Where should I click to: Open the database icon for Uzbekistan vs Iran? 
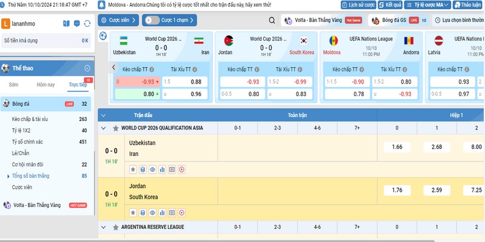point(142,169)
